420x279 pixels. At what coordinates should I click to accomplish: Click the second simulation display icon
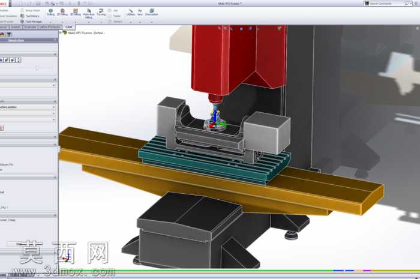click(x=7, y=60)
